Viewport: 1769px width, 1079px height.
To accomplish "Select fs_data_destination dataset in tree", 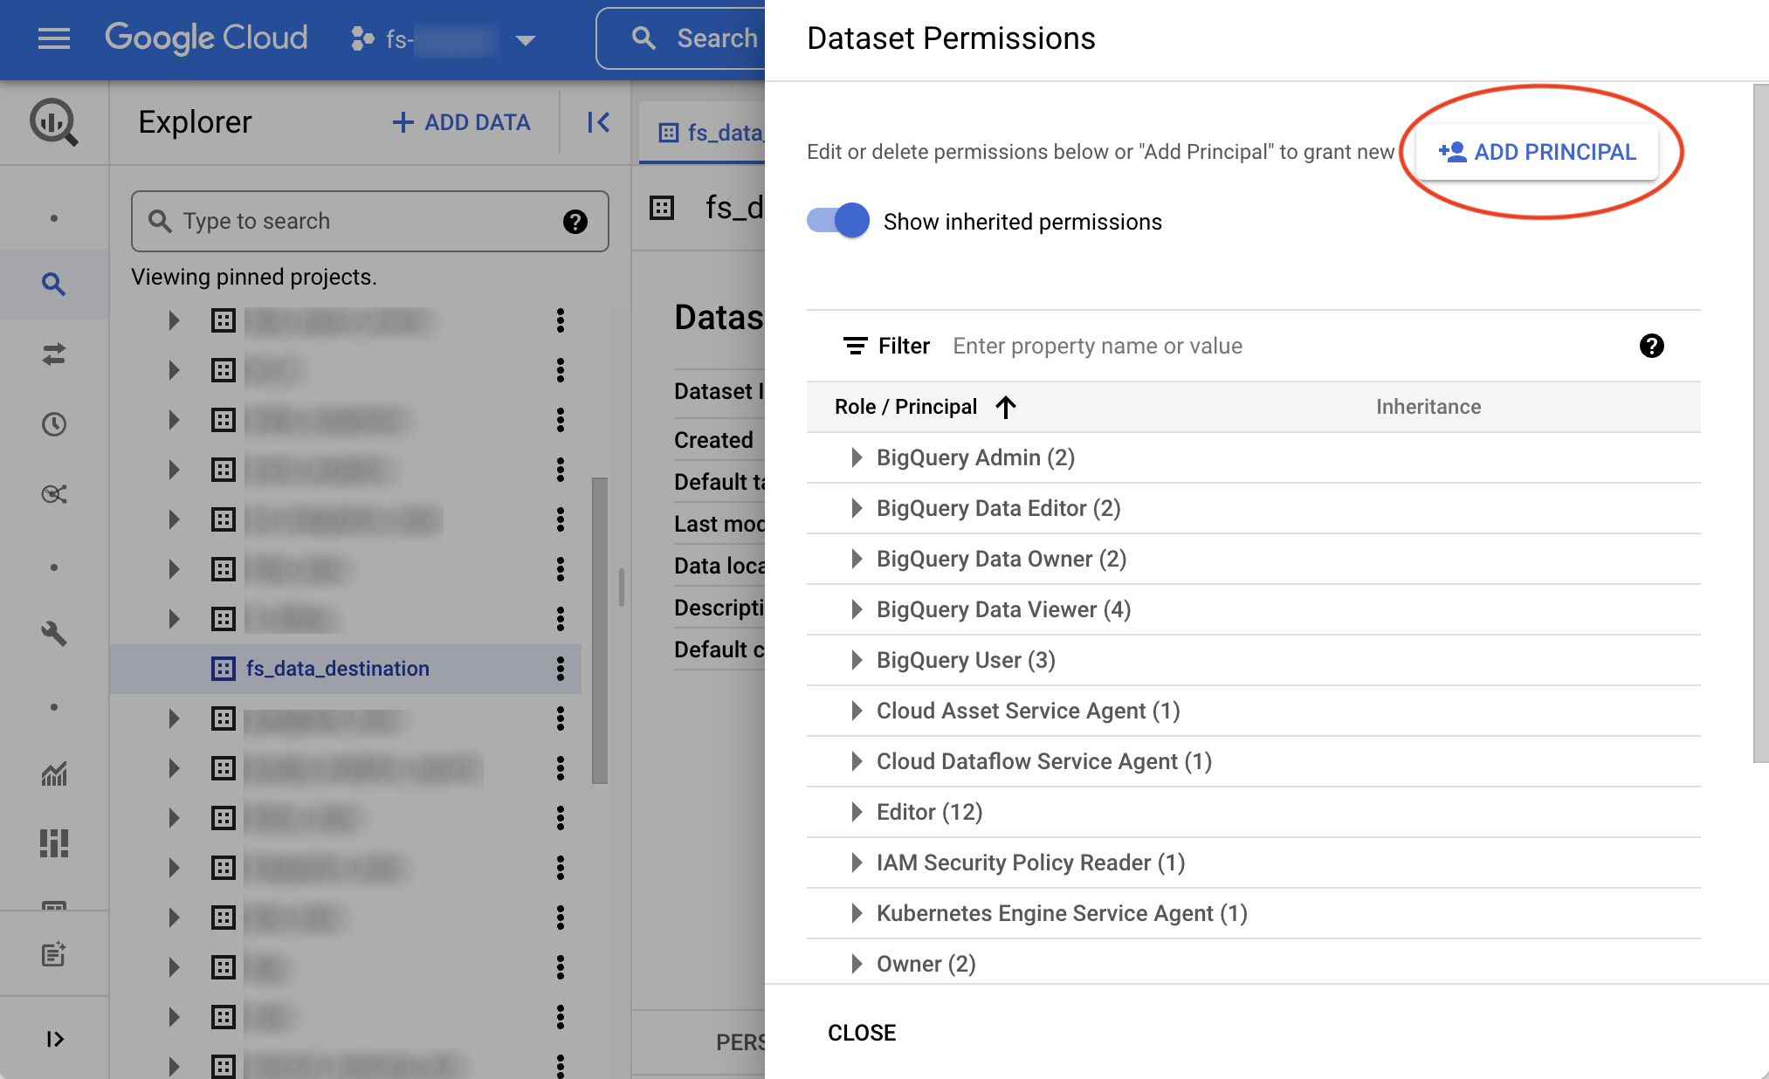I will click(x=337, y=669).
